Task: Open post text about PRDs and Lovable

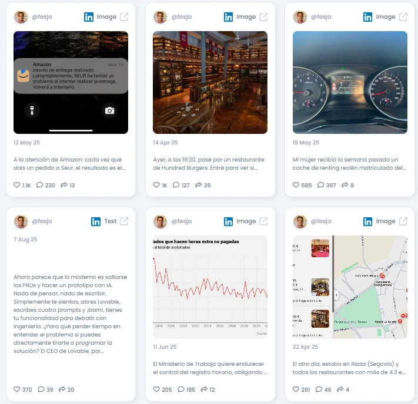Action: click(71, 314)
